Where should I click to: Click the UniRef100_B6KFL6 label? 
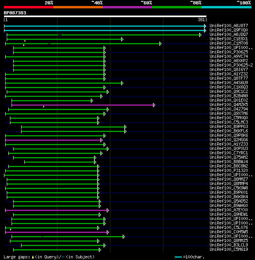[x=229, y=131]
